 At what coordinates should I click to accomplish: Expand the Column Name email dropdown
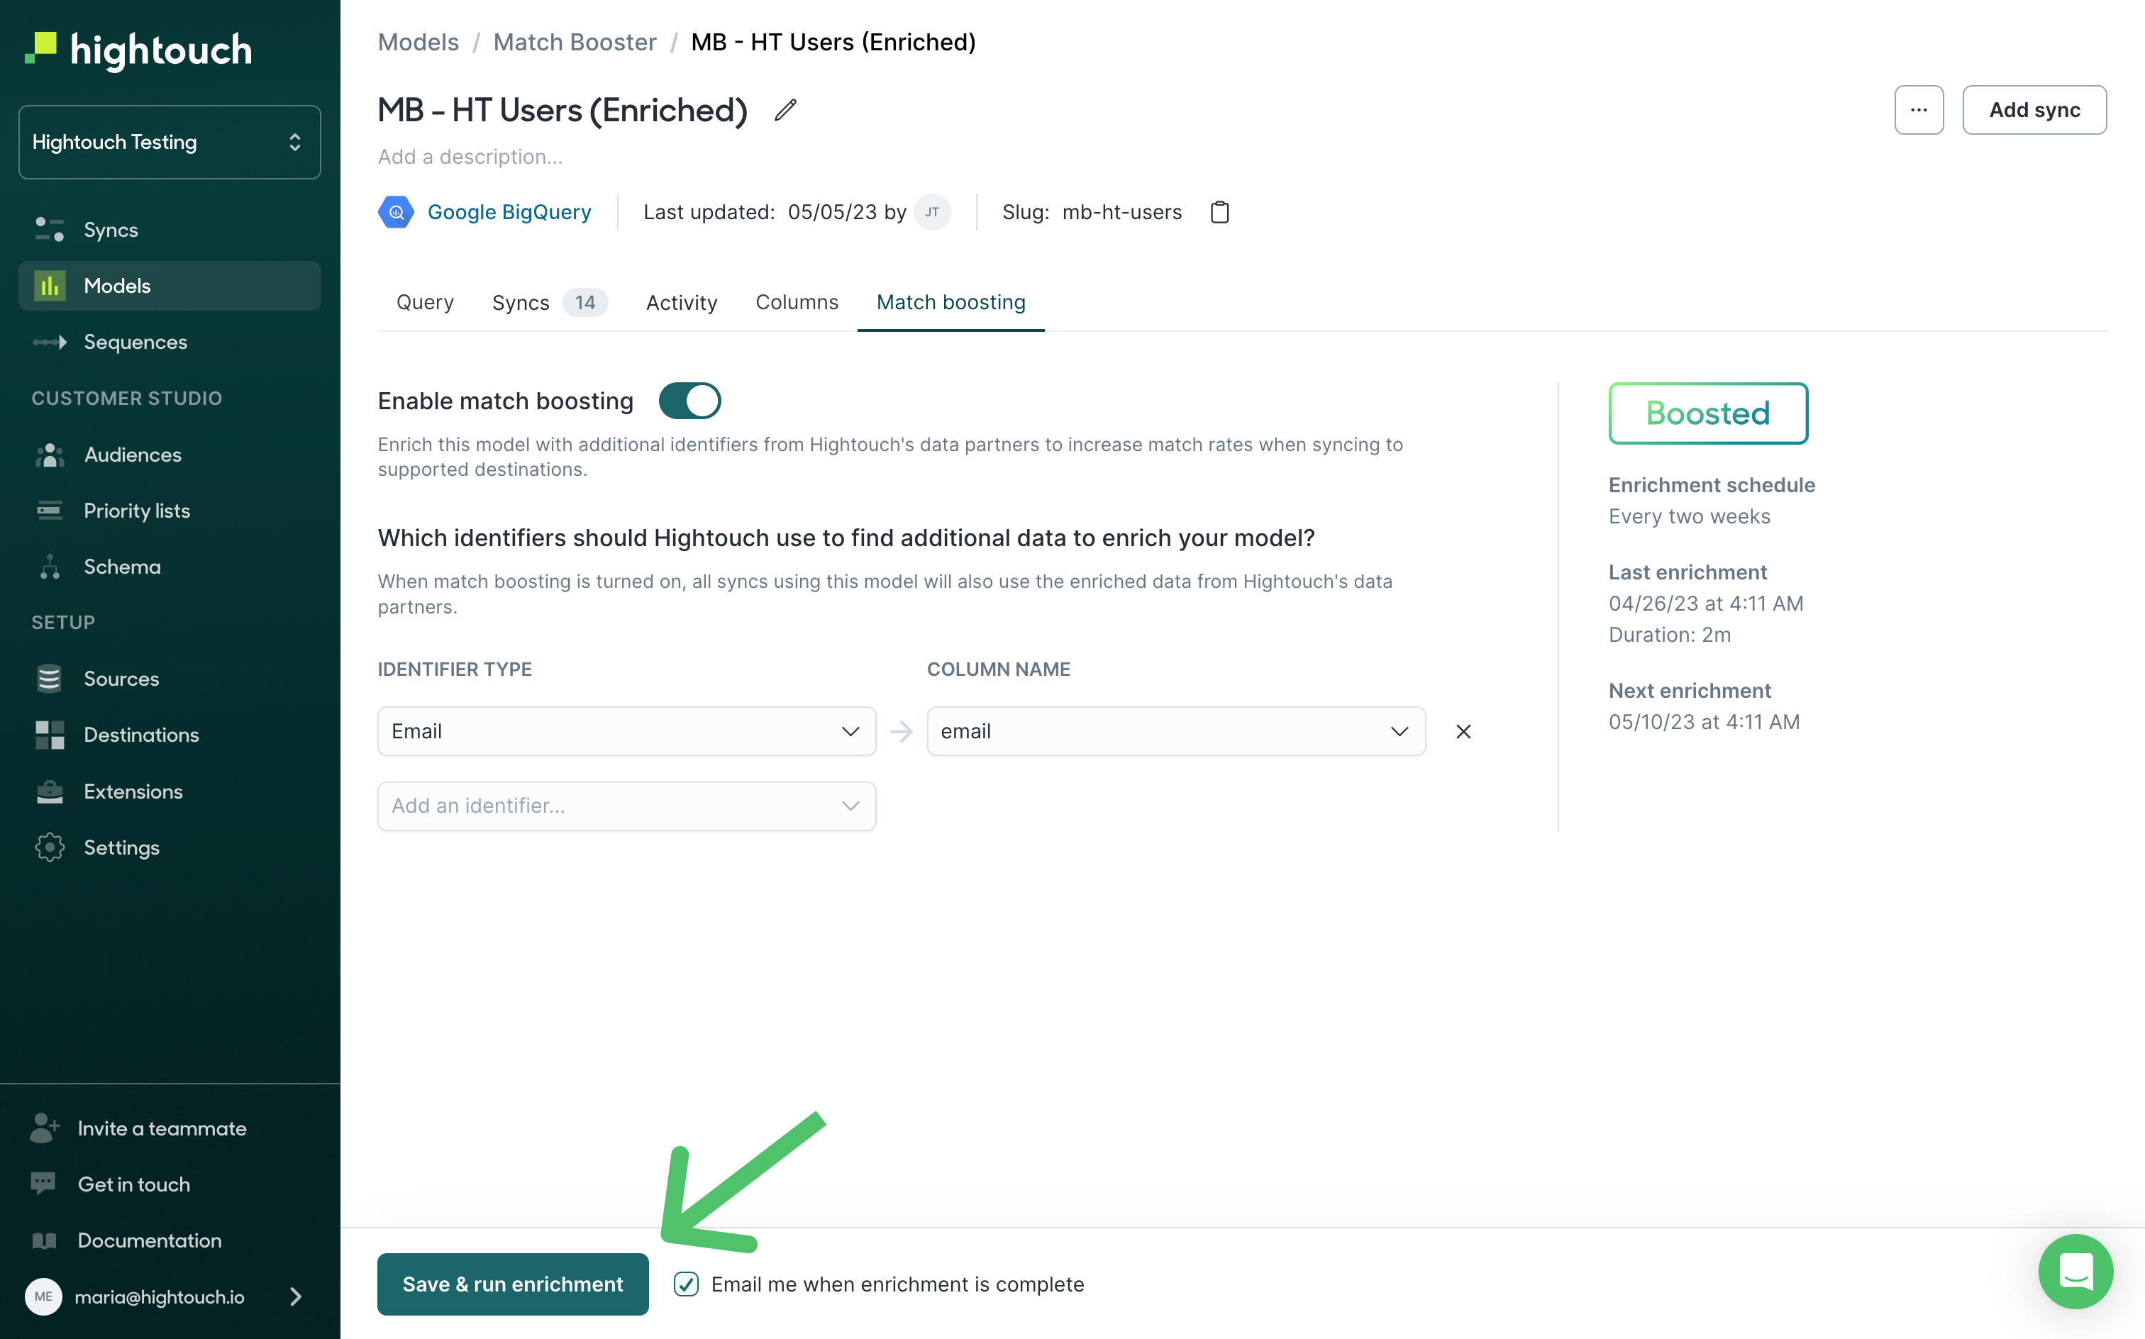click(1399, 731)
